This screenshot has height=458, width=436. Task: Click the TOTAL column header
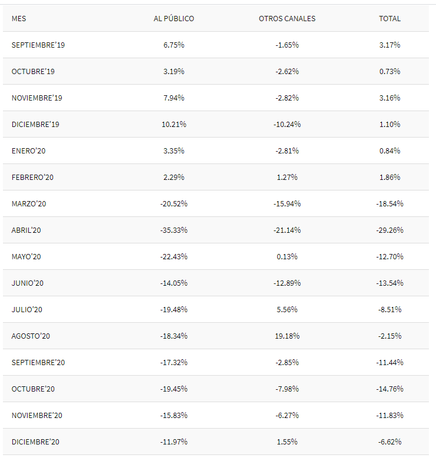tap(390, 19)
